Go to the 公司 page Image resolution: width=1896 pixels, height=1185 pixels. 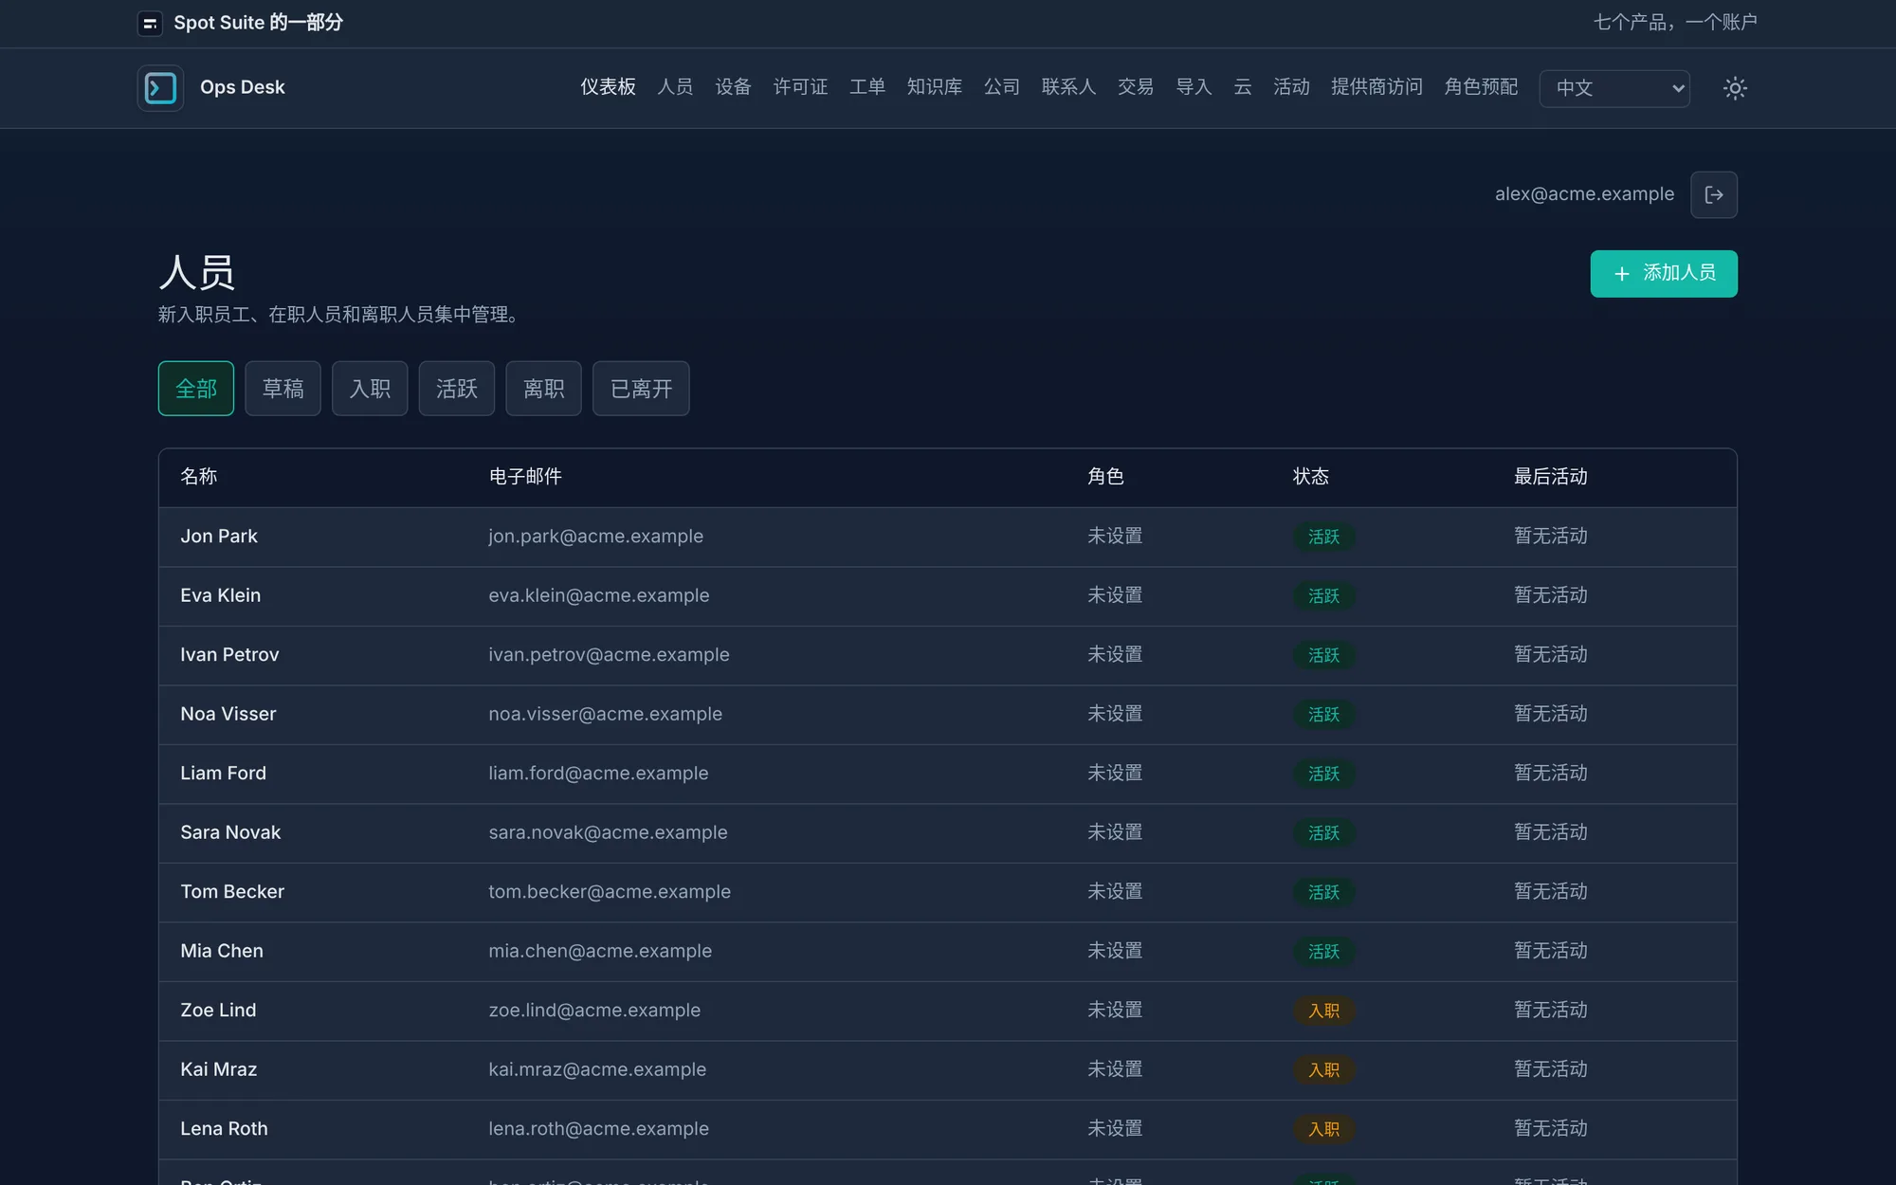coord(1002,87)
